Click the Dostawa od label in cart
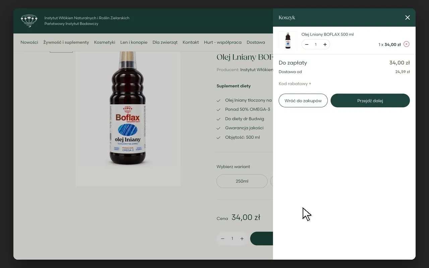429x268 pixels. click(290, 72)
